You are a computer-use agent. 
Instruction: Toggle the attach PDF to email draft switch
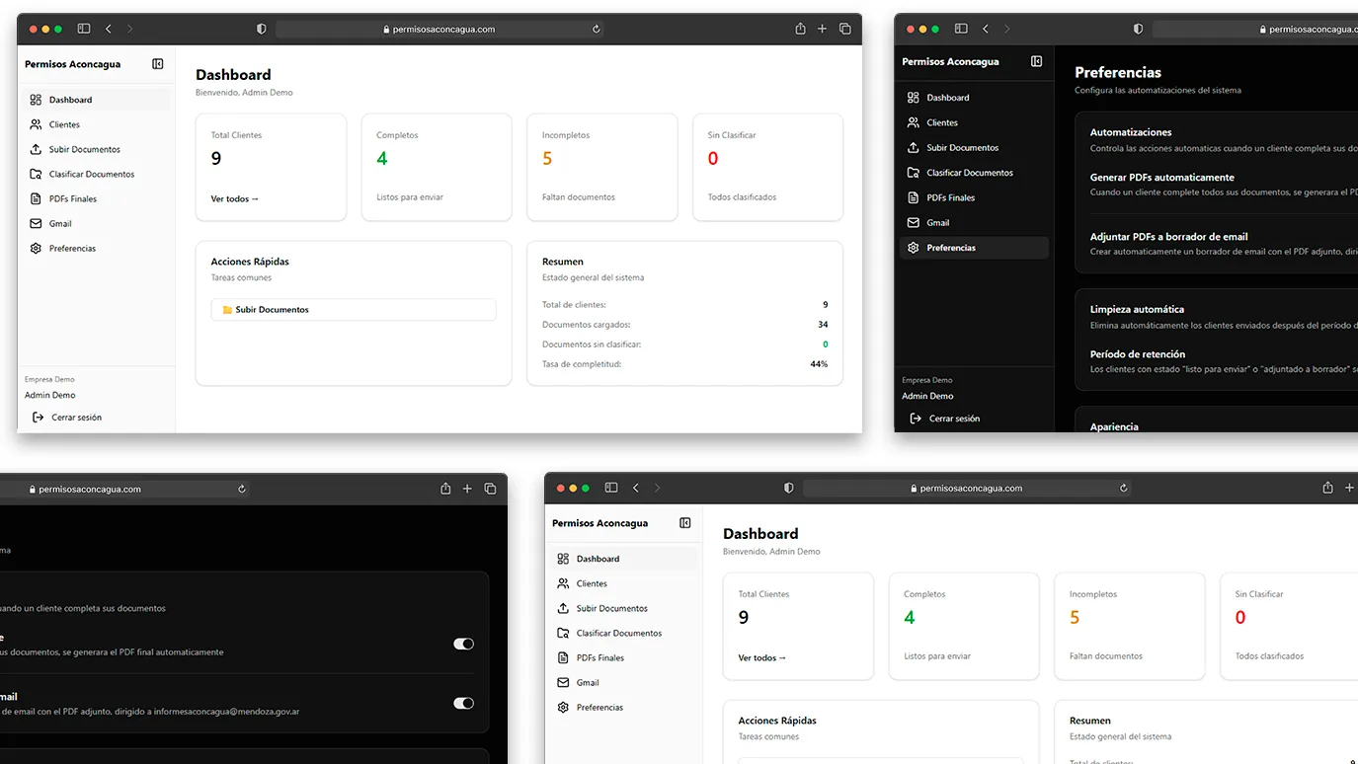pyautogui.click(x=463, y=703)
